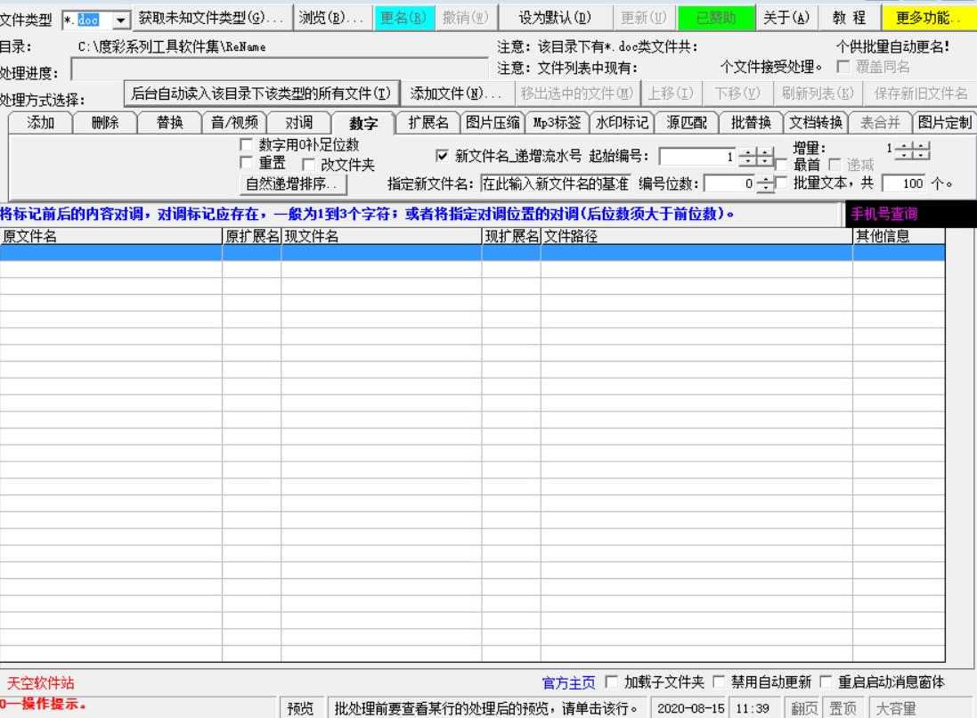Click the 指定新文件名 input field
The height and width of the screenshot is (718, 977).
point(556,184)
